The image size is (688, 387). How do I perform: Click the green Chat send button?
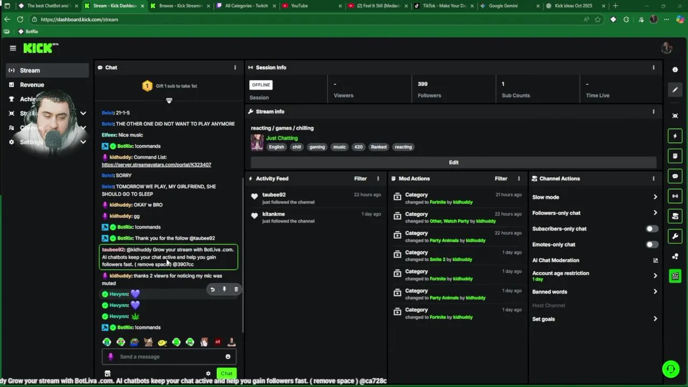coord(226,374)
